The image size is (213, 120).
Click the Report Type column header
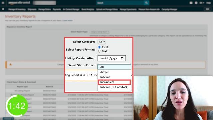click(22, 87)
